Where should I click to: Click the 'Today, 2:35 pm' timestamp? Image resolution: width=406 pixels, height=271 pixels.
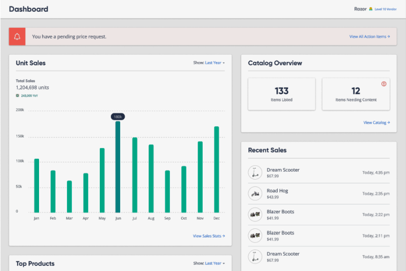click(x=376, y=193)
